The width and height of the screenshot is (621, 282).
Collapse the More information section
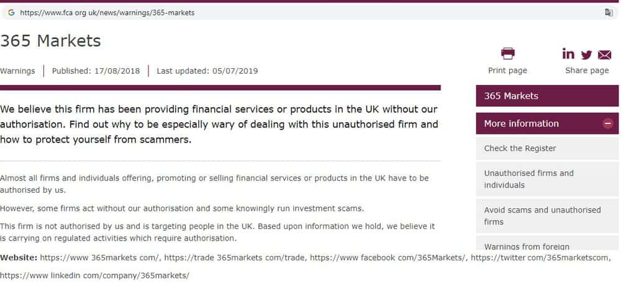(607, 123)
